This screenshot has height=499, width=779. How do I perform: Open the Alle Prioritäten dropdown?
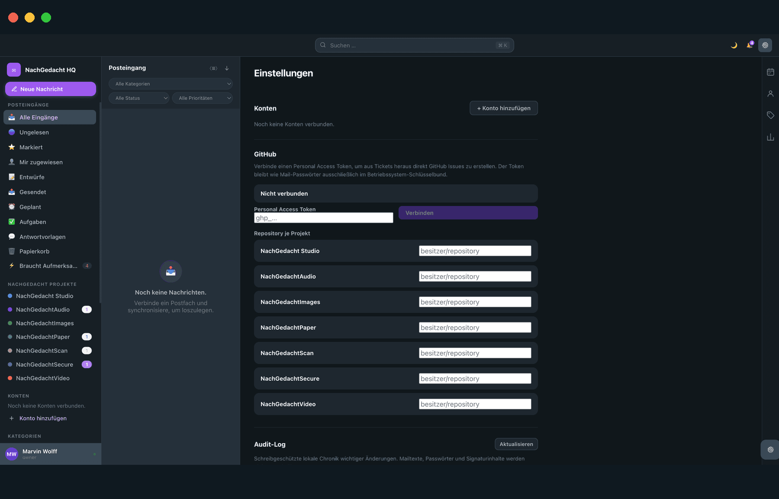point(203,98)
